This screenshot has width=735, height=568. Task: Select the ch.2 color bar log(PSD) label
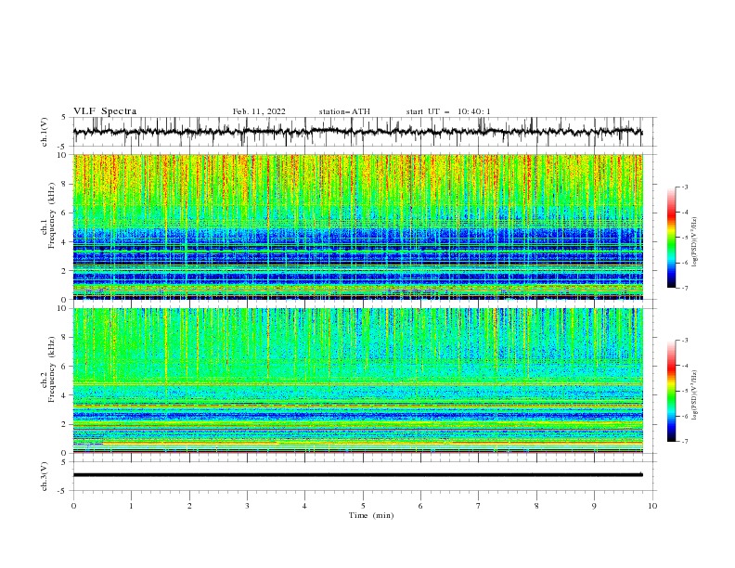(x=694, y=395)
